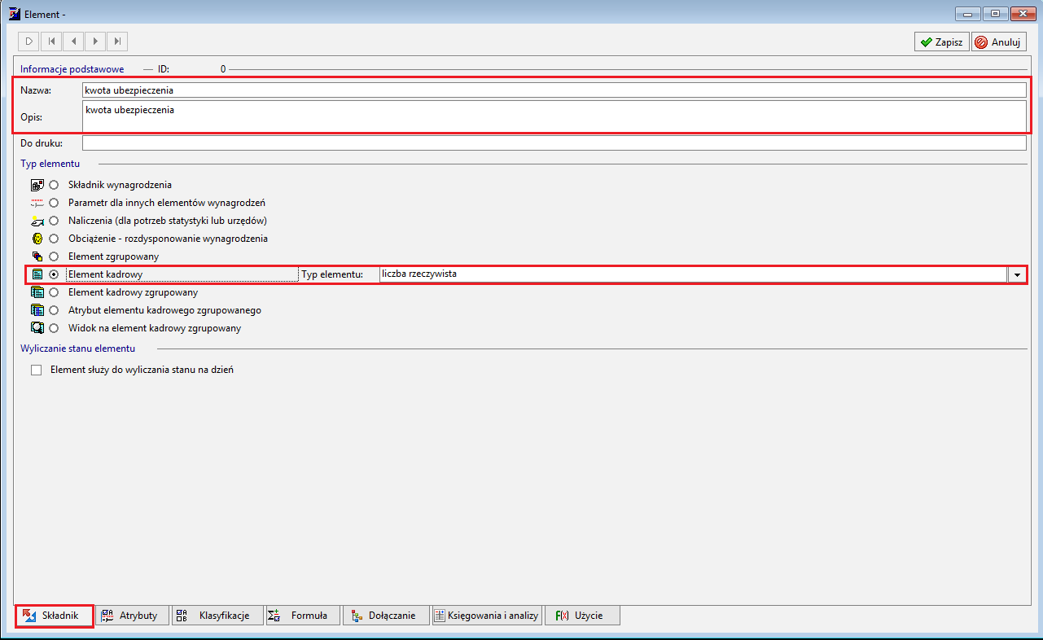
Task: Go to the next record arrow
Action: tap(95, 41)
